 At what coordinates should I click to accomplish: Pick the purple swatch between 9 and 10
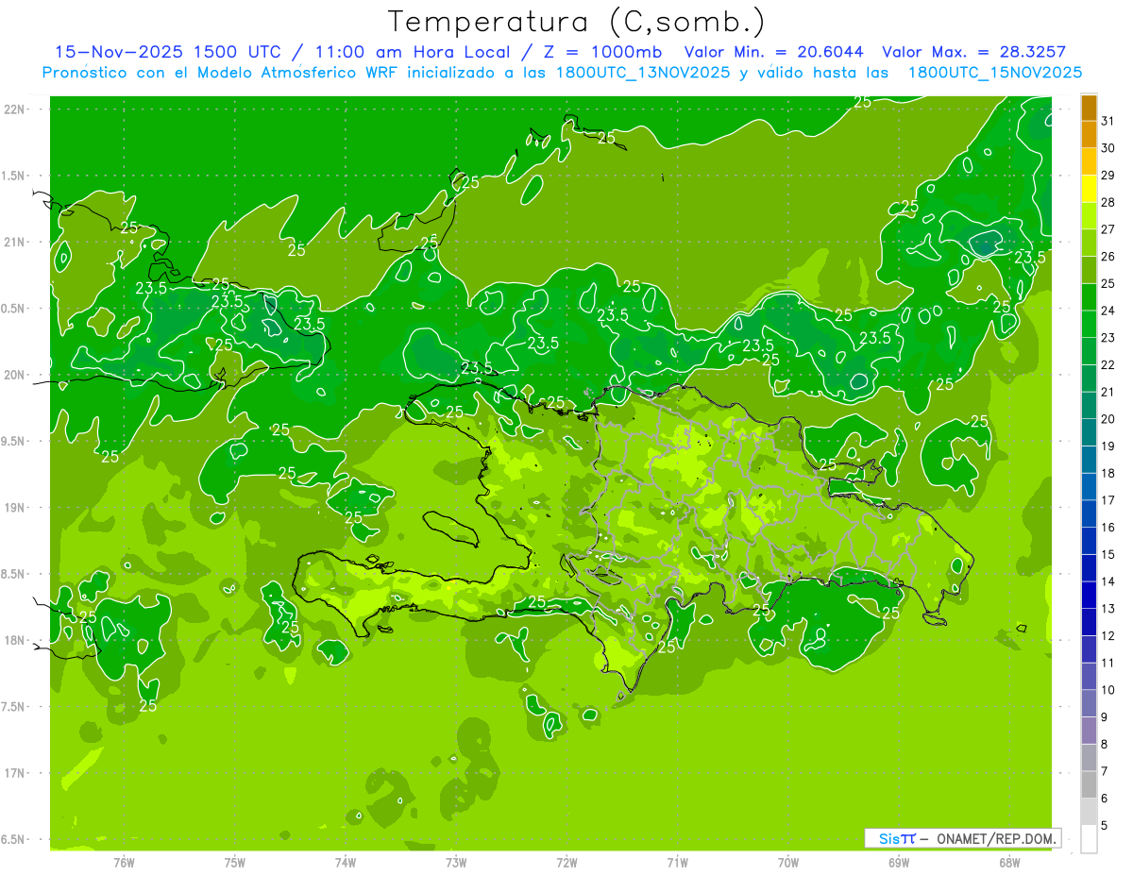pyautogui.click(x=1089, y=703)
